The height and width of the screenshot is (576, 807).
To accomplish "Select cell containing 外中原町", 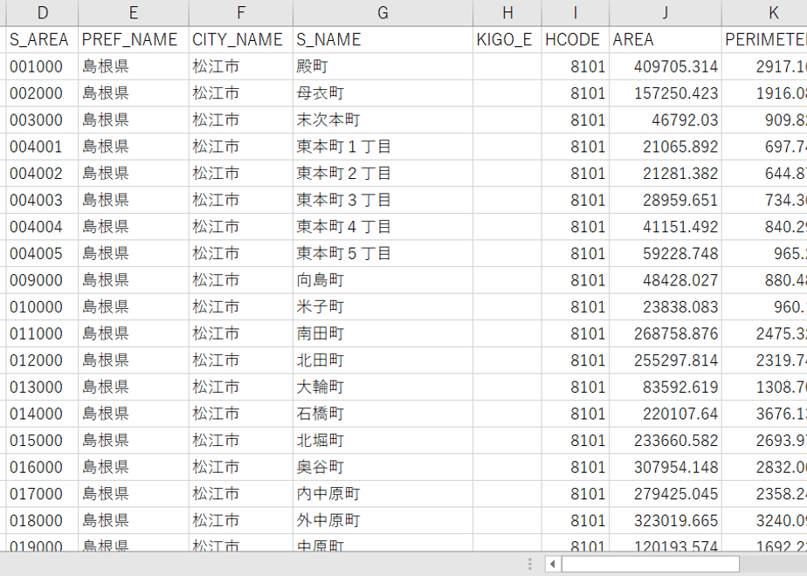I will [383, 521].
